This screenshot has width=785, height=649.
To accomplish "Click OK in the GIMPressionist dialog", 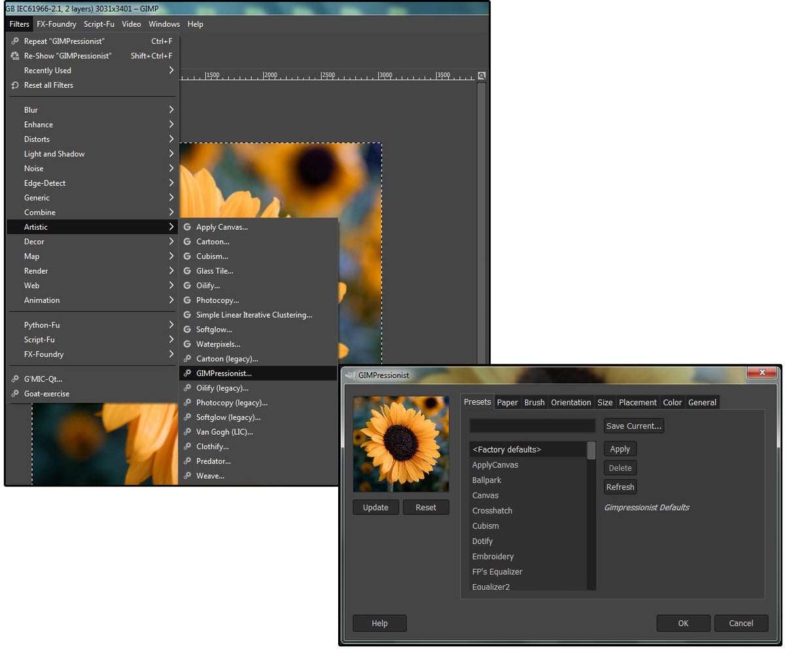I will [683, 623].
